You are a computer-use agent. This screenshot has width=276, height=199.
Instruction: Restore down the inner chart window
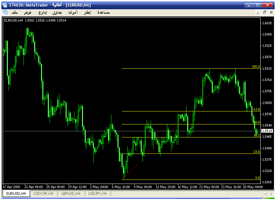point(264,13)
